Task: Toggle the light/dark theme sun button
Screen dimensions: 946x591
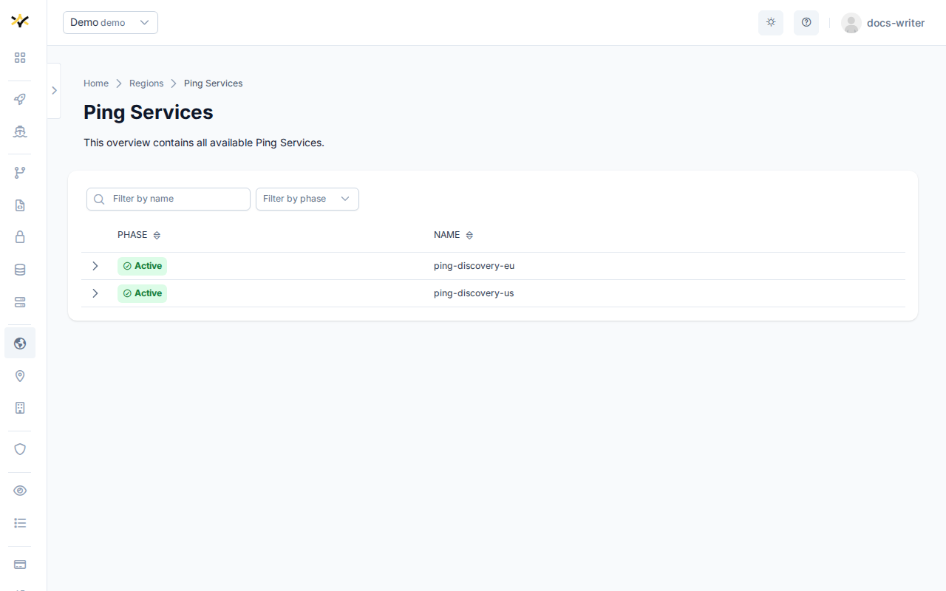Action: 771,23
